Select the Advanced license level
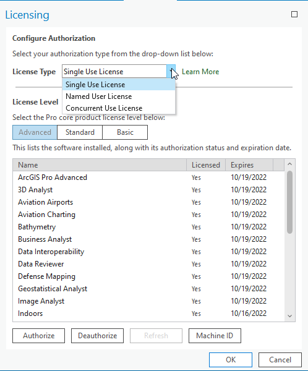Viewport: 308px width, 371px height. tap(35, 132)
